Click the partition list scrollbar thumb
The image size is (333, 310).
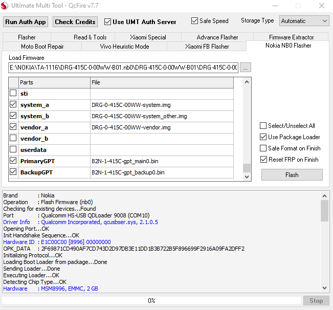247,168
